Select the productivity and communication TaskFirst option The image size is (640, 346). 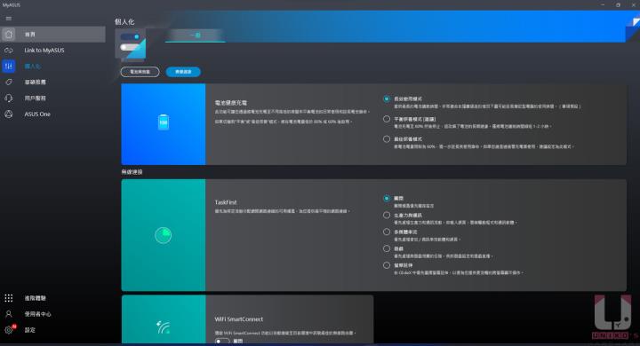coord(387,216)
